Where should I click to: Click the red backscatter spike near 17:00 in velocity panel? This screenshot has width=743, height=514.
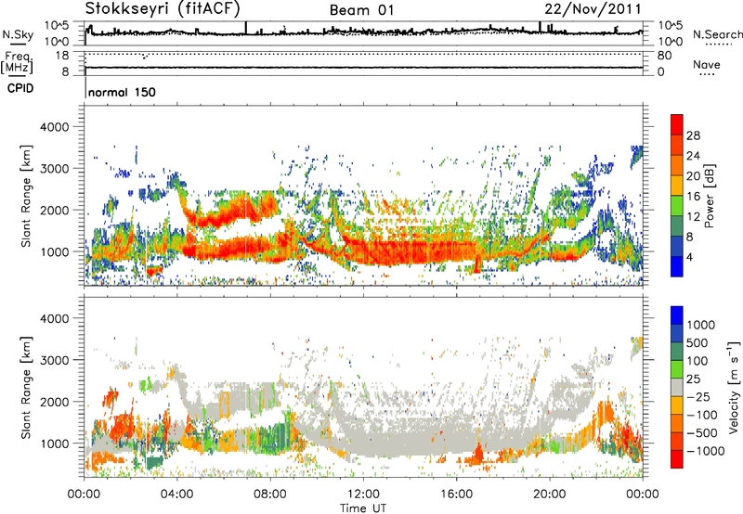(x=477, y=455)
